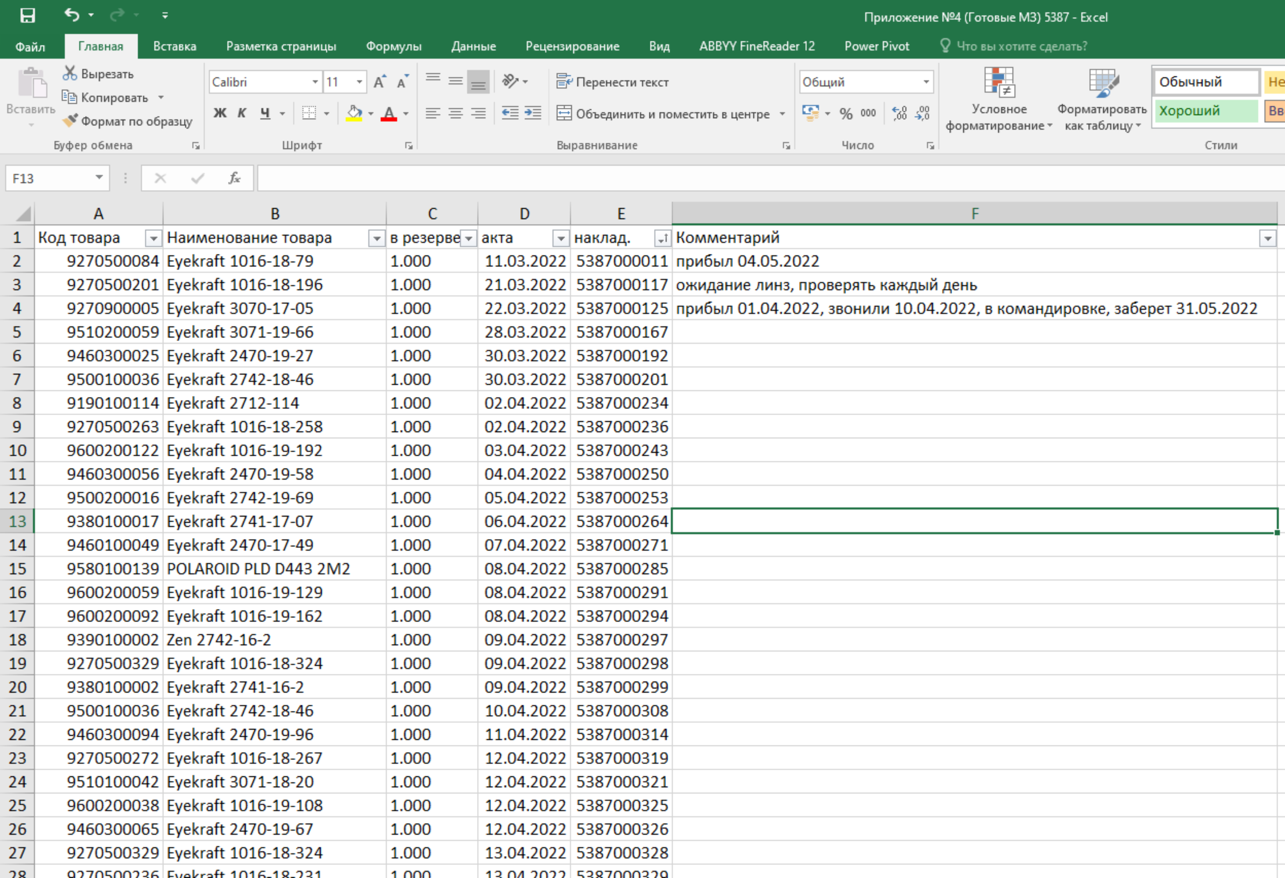Apply the percent style format
Image resolution: width=1285 pixels, height=878 pixels.
pyautogui.click(x=845, y=113)
